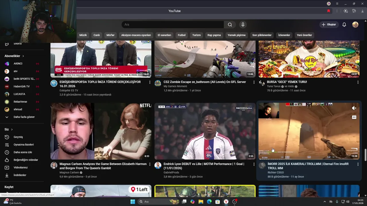Expand the Siz section chevron
Screen dimensions: 367x206
pyautogui.click(x=12, y=130)
